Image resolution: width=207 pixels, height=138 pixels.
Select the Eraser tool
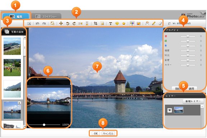[160, 23]
